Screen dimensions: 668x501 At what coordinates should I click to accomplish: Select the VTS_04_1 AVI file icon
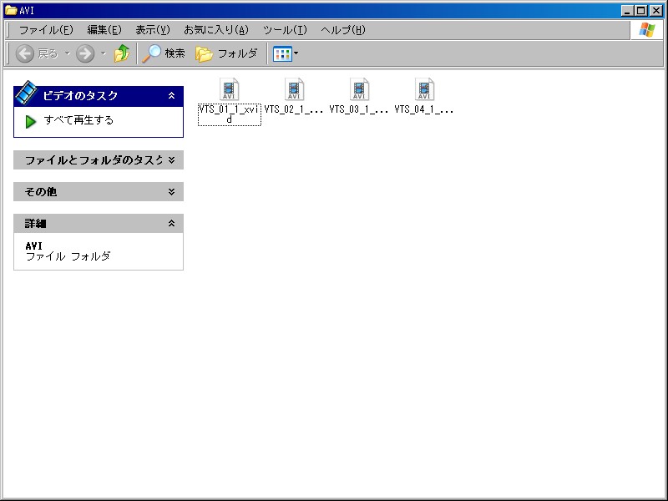[424, 89]
